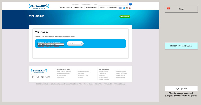
Task: Click the Sign Up Now button
Action: click(181, 88)
